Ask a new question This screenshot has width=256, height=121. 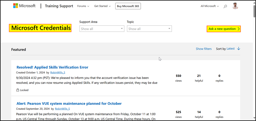click(222, 29)
